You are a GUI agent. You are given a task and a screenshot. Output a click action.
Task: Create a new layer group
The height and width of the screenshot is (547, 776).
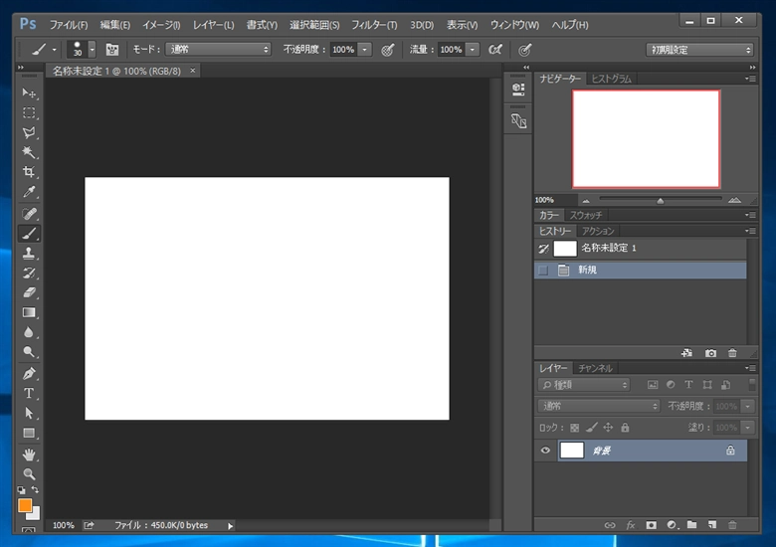point(691,525)
